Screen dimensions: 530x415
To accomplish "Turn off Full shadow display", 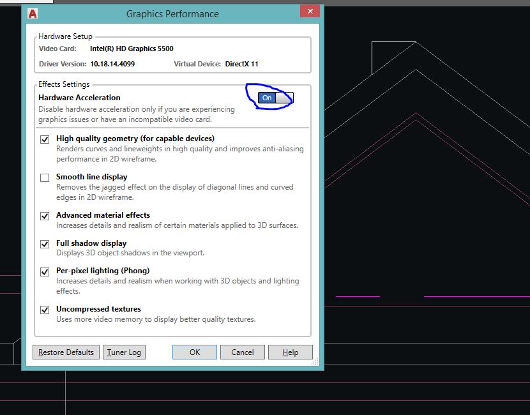I will pyautogui.click(x=45, y=245).
